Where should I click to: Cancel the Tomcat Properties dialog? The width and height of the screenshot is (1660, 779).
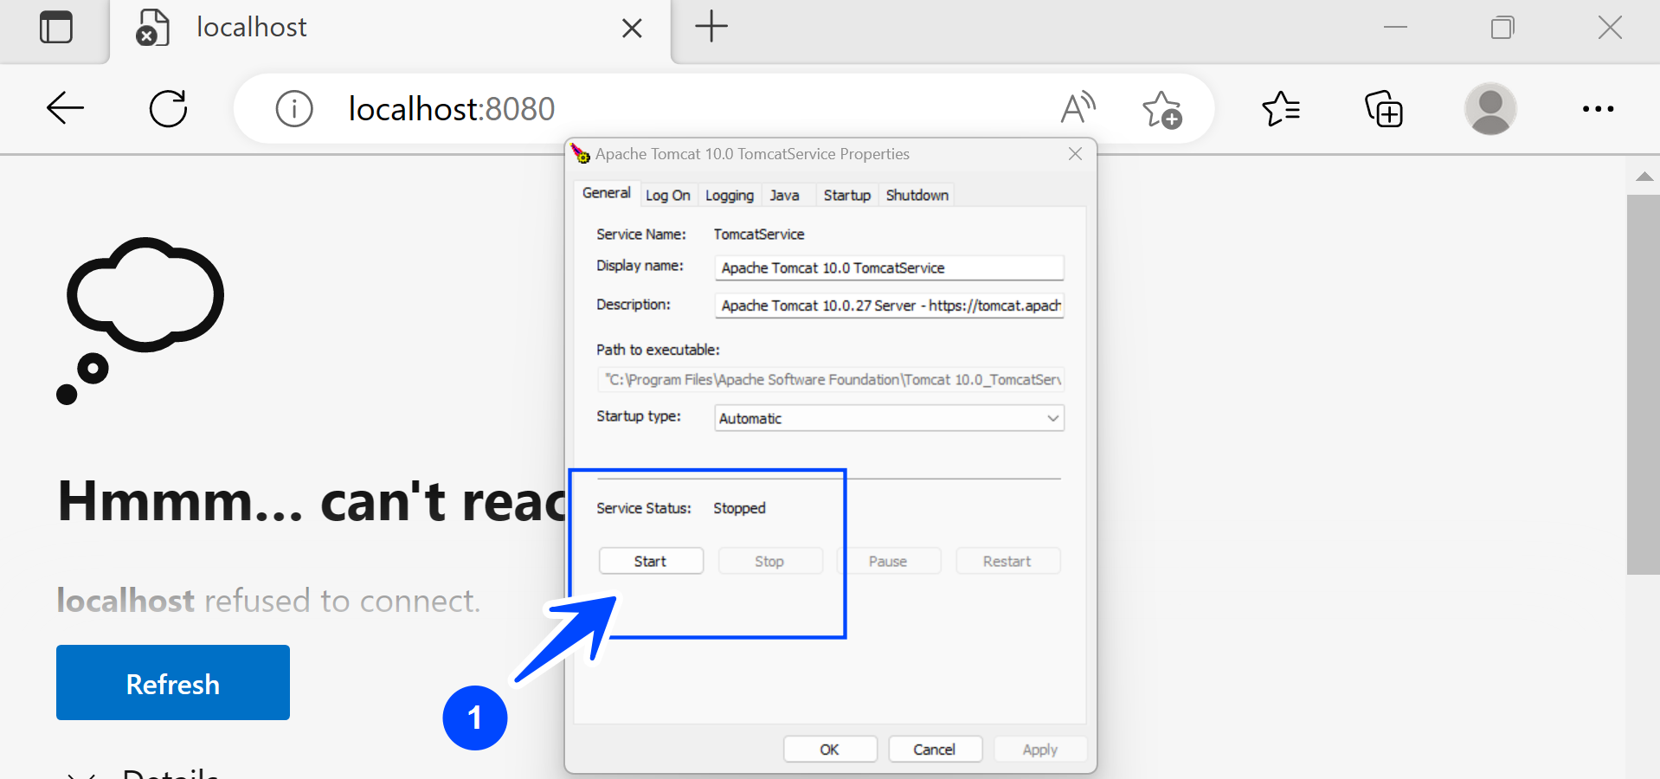(935, 750)
